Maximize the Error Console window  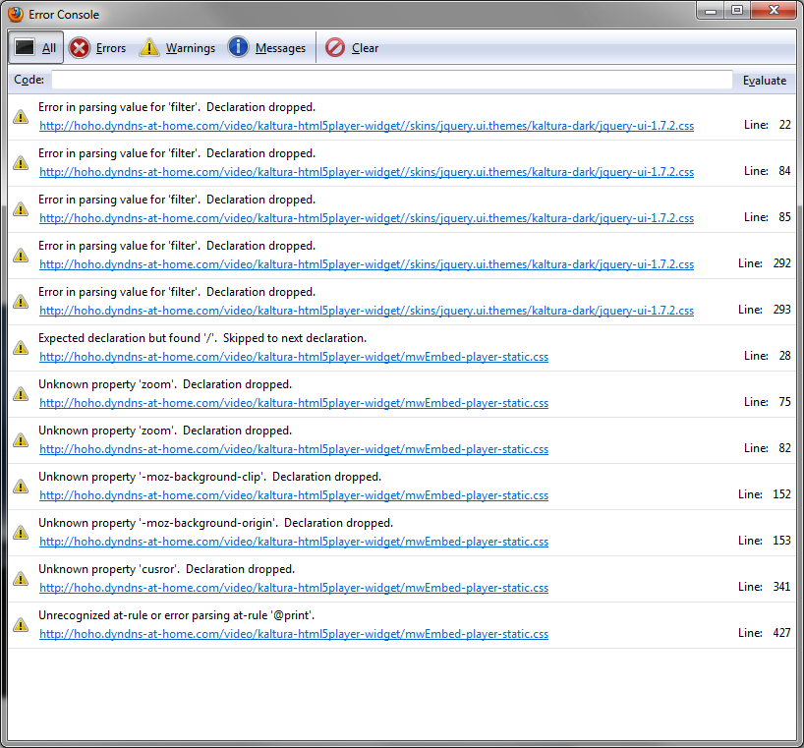(x=737, y=11)
